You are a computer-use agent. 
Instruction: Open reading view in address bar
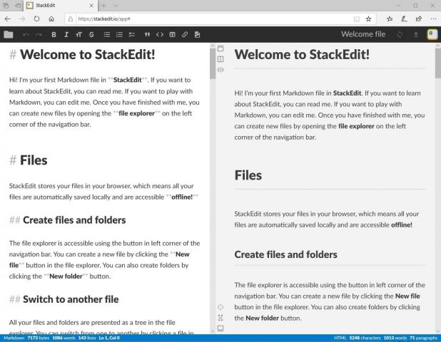tap(356, 19)
